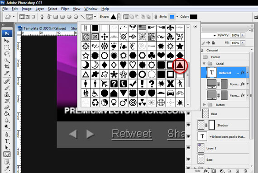This screenshot has height=173, width=258.
Task: Pick the triangle shape in shape picker
Action: click(x=180, y=65)
